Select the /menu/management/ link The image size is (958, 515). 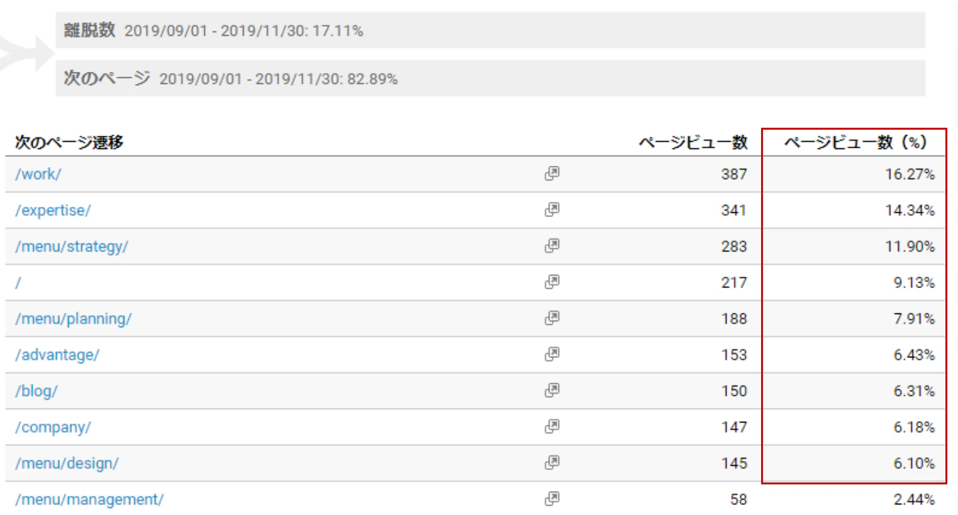point(89,499)
